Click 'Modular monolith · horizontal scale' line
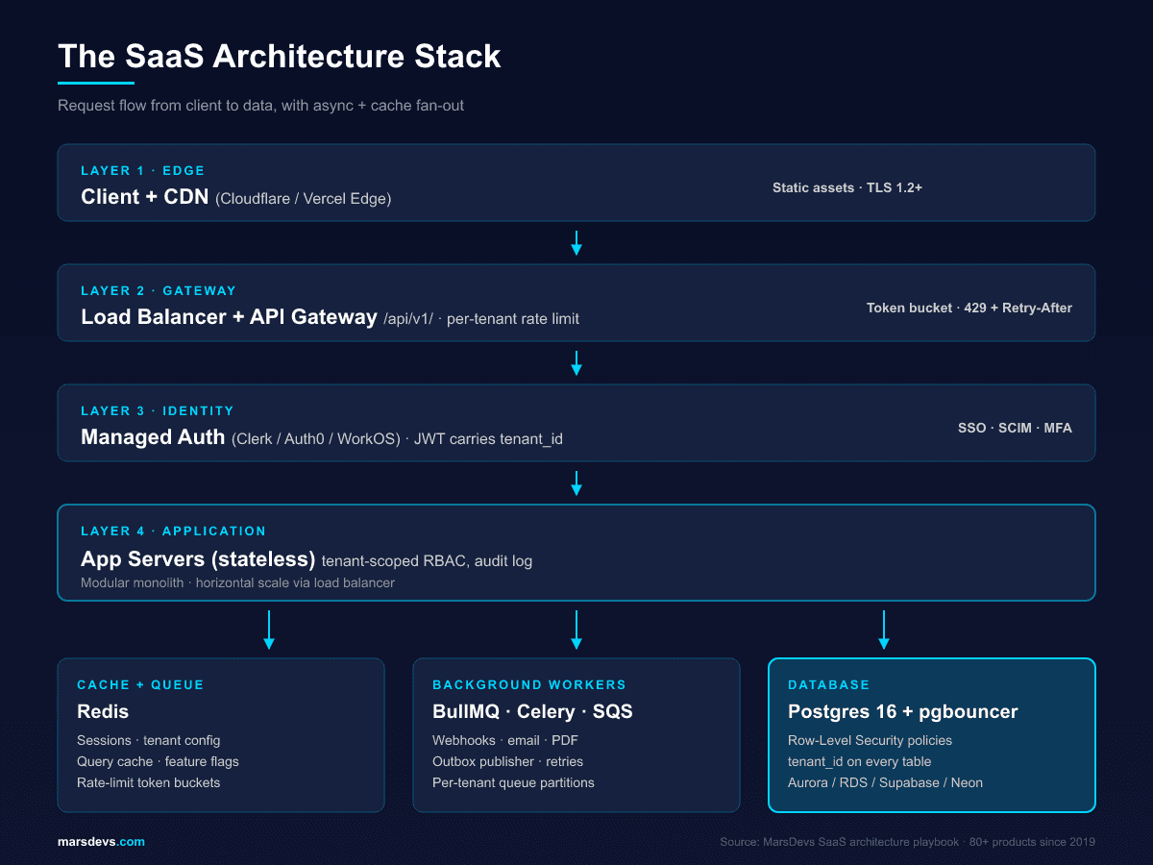 tap(238, 582)
